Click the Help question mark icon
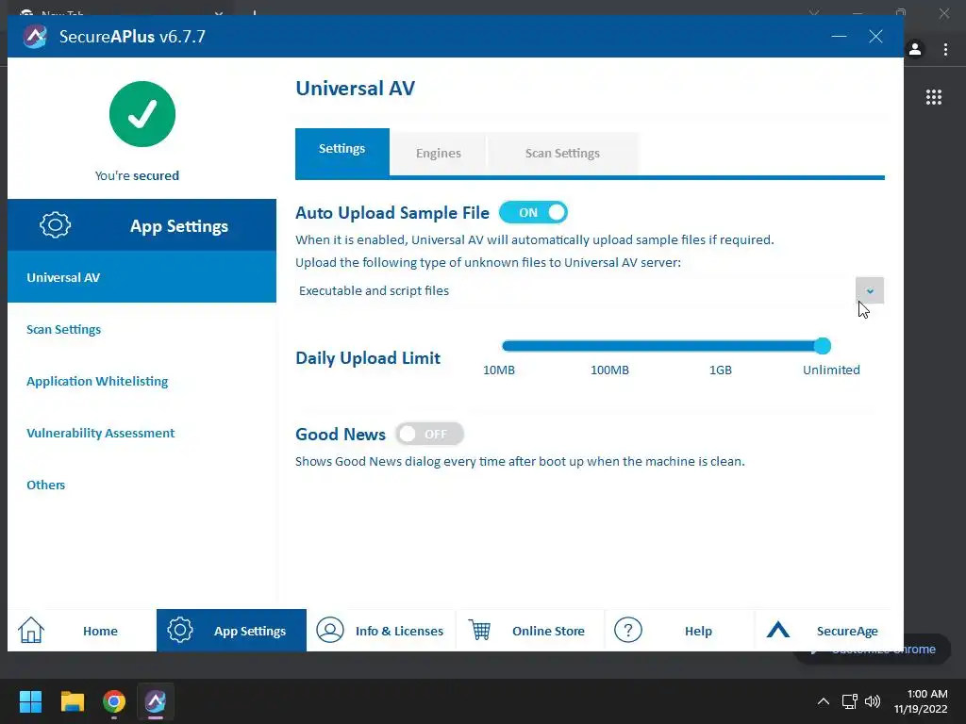This screenshot has height=724, width=966. (628, 630)
